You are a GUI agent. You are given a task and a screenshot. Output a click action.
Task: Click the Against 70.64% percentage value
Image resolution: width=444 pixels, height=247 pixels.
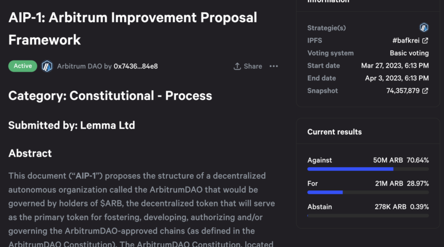418,160
